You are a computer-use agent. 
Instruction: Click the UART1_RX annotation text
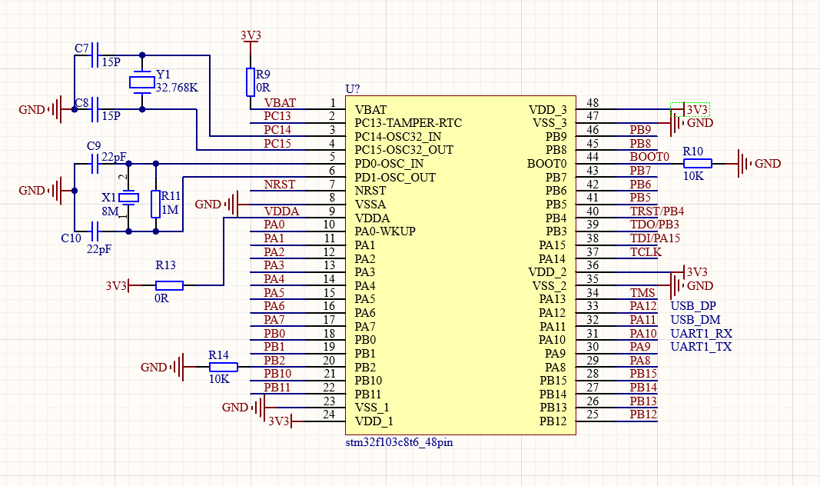pyautogui.click(x=702, y=333)
